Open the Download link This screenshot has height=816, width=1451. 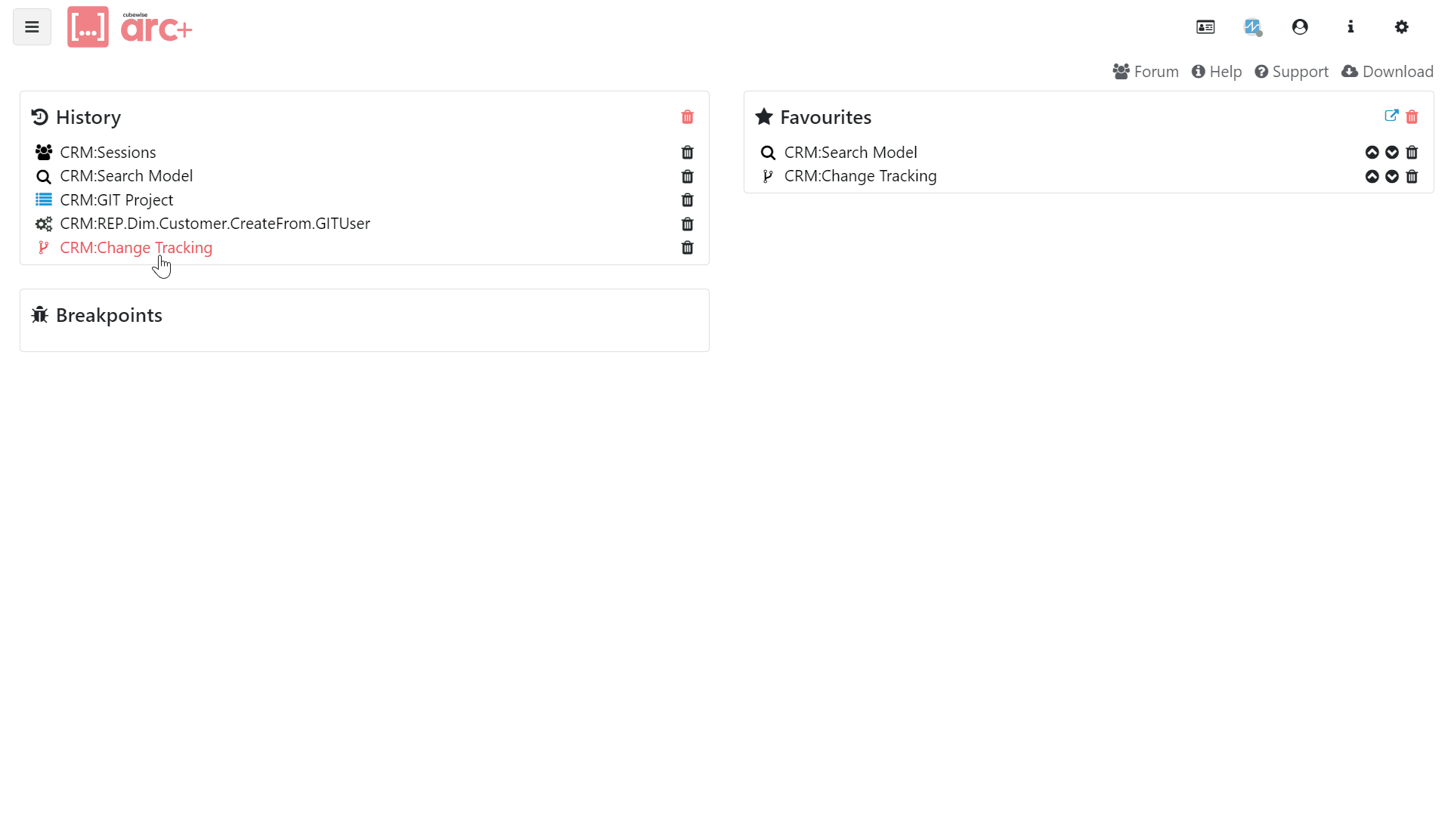tap(1388, 72)
